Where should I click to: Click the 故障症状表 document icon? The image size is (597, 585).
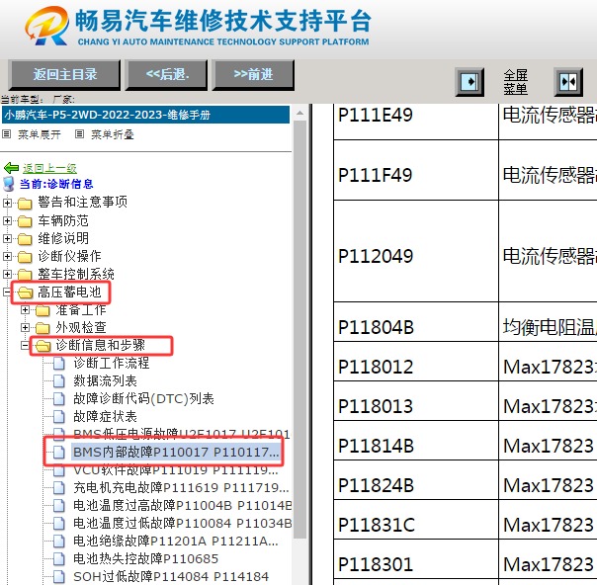(59, 416)
